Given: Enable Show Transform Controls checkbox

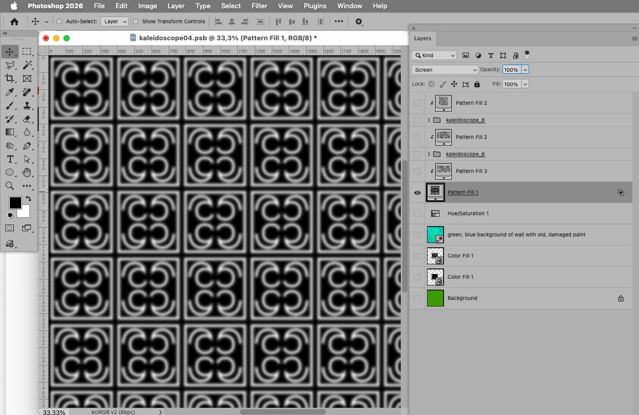Looking at the screenshot, I should click(136, 21).
